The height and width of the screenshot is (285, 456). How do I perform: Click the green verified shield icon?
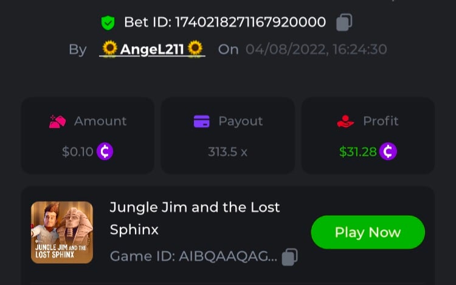click(108, 23)
